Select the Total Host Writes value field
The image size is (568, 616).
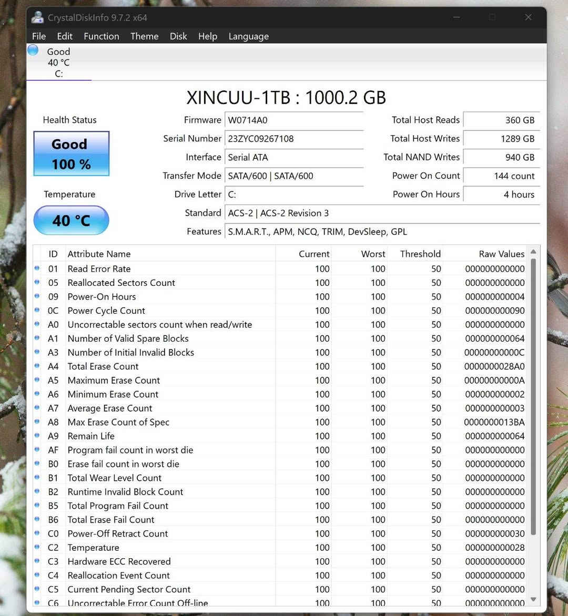click(501, 139)
